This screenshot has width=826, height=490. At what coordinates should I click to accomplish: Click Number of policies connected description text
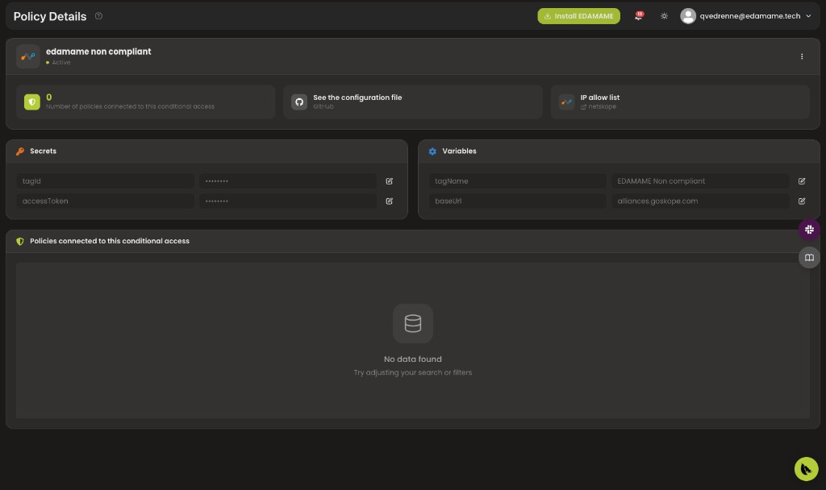[x=130, y=107]
